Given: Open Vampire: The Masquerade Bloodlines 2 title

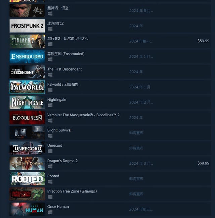Looking at the screenshot, I should click(x=83, y=115).
